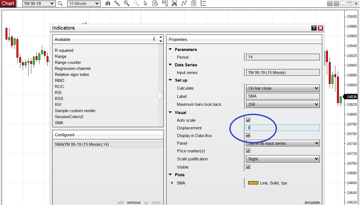The image size is (360, 205).
Task: Collapse the Data Series section
Action: (x=170, y=65)
